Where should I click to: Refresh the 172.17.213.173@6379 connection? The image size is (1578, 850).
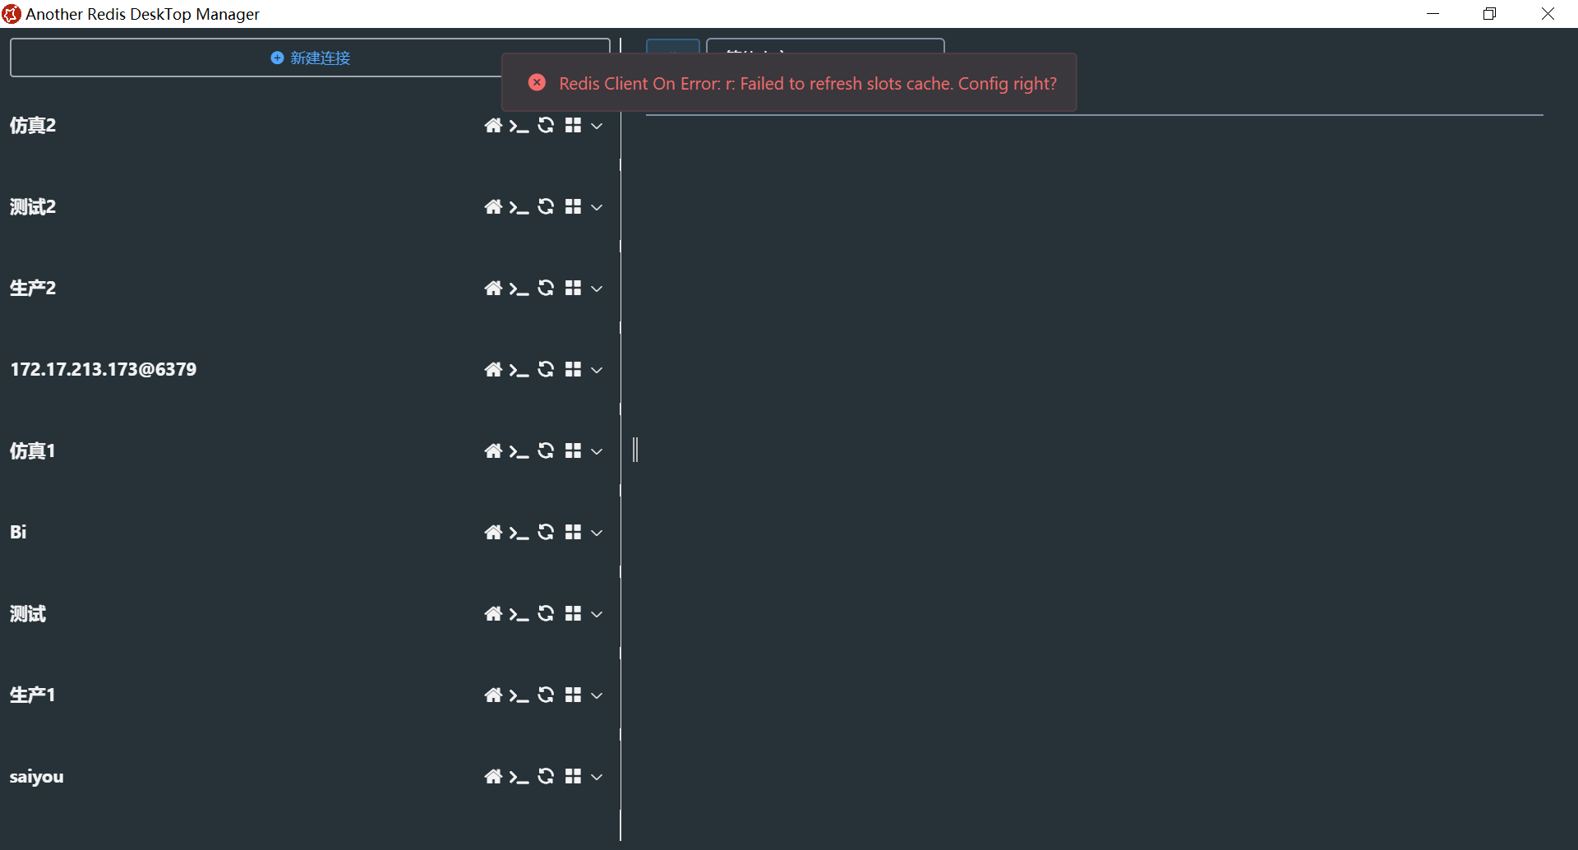click(x=546, y=369)
